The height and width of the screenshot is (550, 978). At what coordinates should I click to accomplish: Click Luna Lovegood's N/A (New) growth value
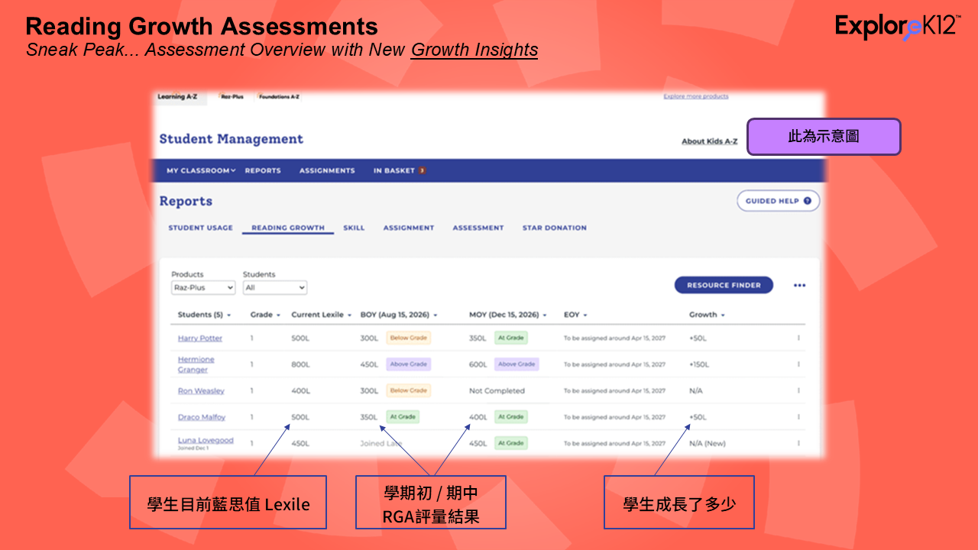point(708,443)
